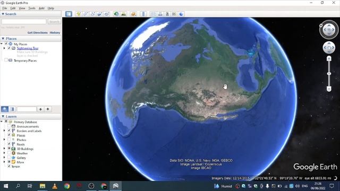Collapse the Search panel header triangle
340x191 pixels.
coord(3,14)
